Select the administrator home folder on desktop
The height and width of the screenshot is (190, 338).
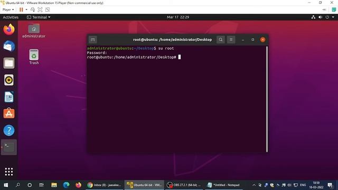coord(34,31)
